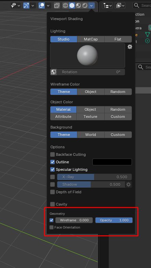Enable Backface Culling checkbox
The width and height of the screenshot is (151, 268).
[52, 154]
